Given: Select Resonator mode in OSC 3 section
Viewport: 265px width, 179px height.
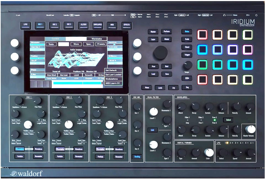Looking at the screenshot, I should tap(119, 157).
